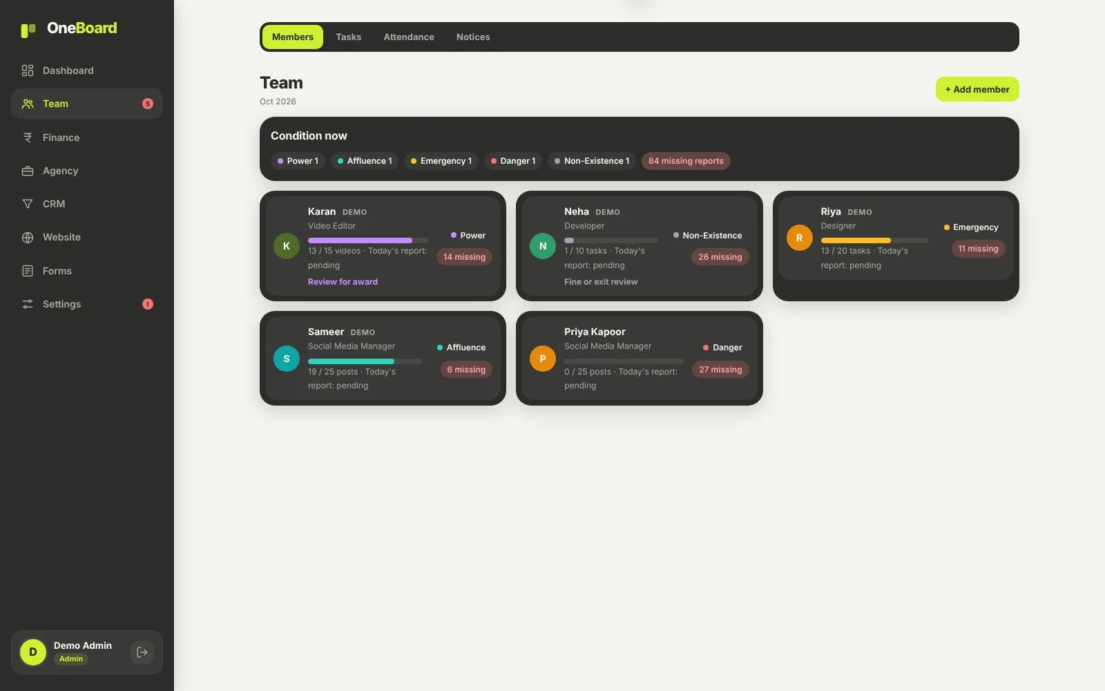Click the Power 1 condition chip
1105x691 pixels.
coord(298,161)
